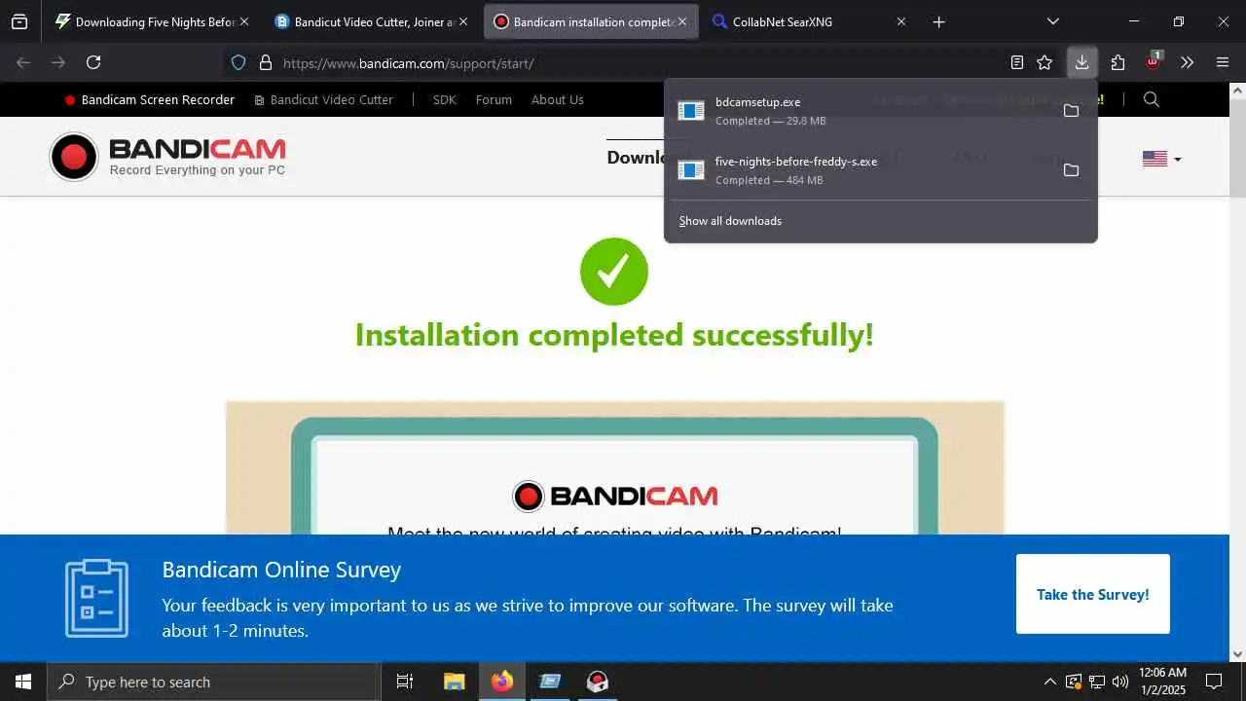Open the clock showing 12:06 AM

tap(1163, 682)
